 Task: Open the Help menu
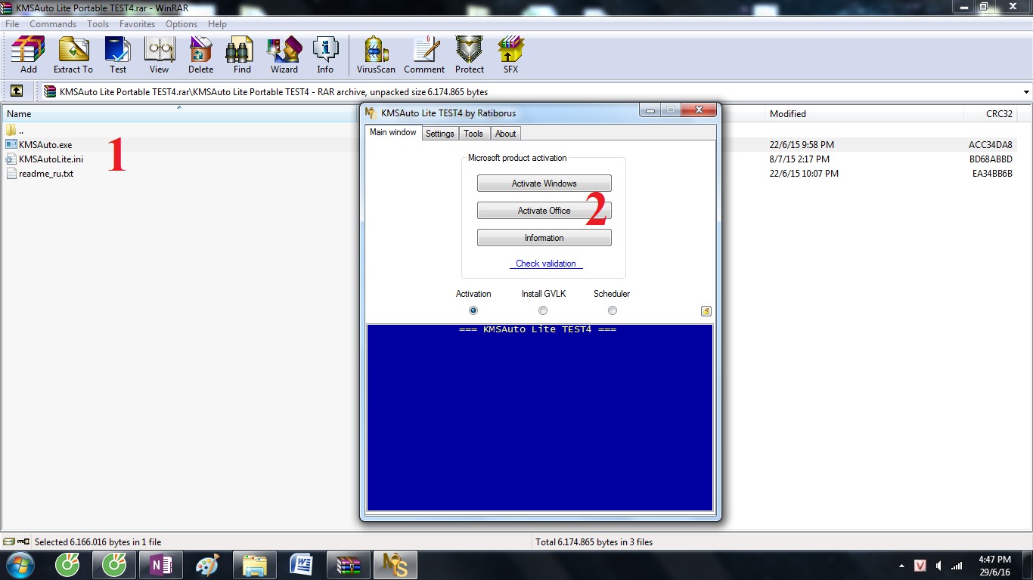point(217,24)
